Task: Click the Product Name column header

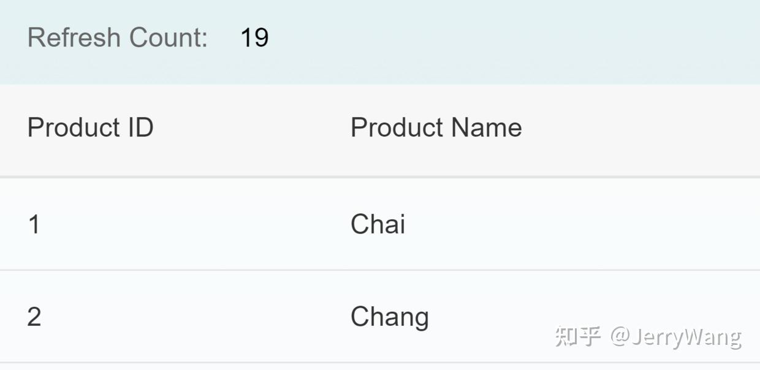Action: pos(436,127)
